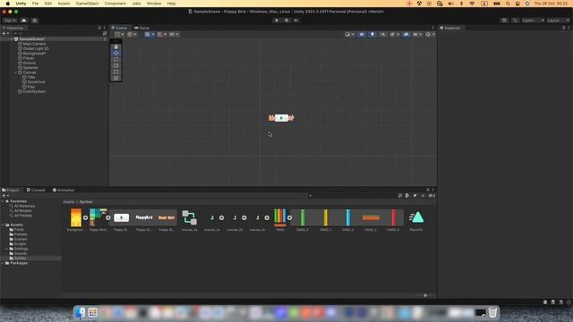Image resolution: width=573 pixels, height=322 pixels.
Task: Open the undo history icon top right
Action: 504,21
